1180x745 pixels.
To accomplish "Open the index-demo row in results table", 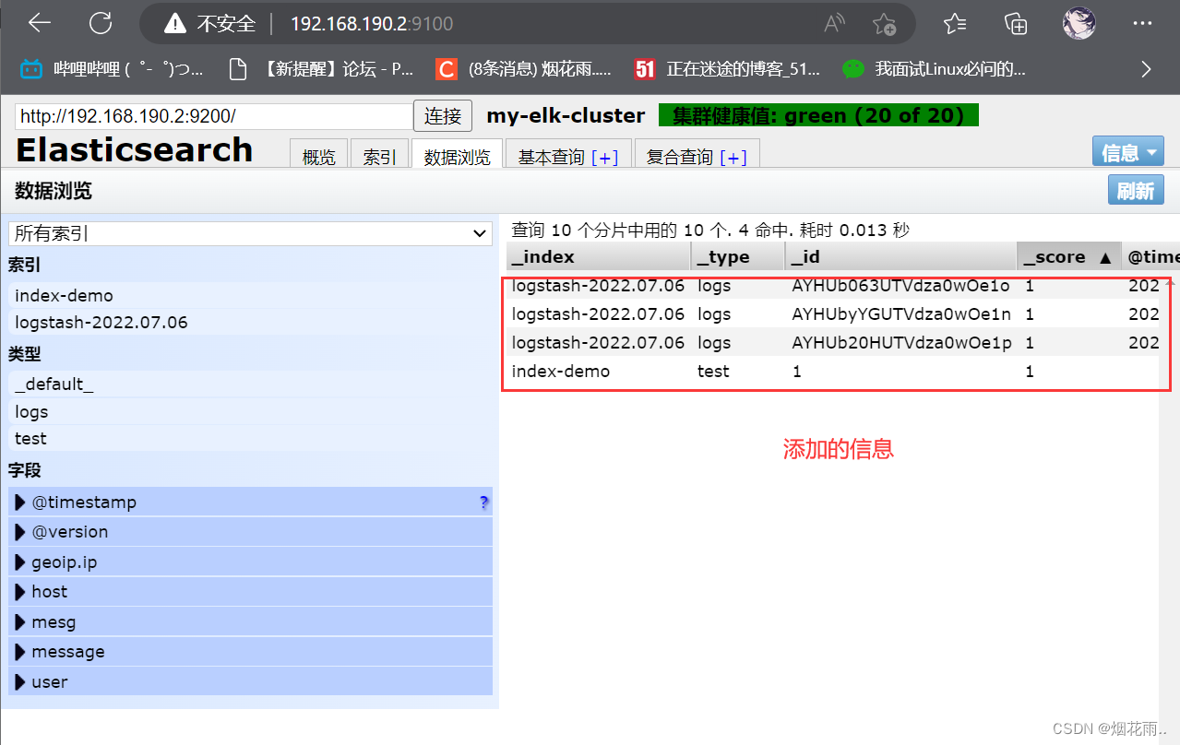I will [x=832, y=372].
